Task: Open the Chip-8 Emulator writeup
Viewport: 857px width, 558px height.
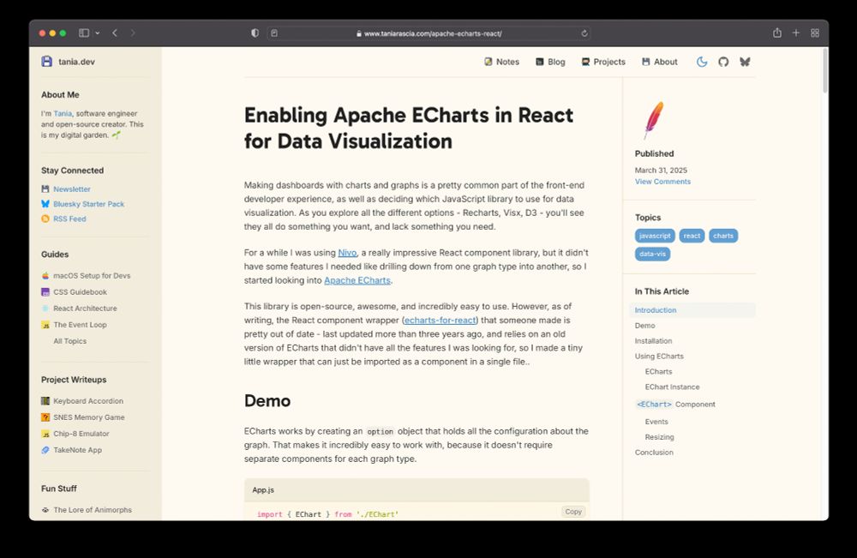Action: [x=81, y=434]
